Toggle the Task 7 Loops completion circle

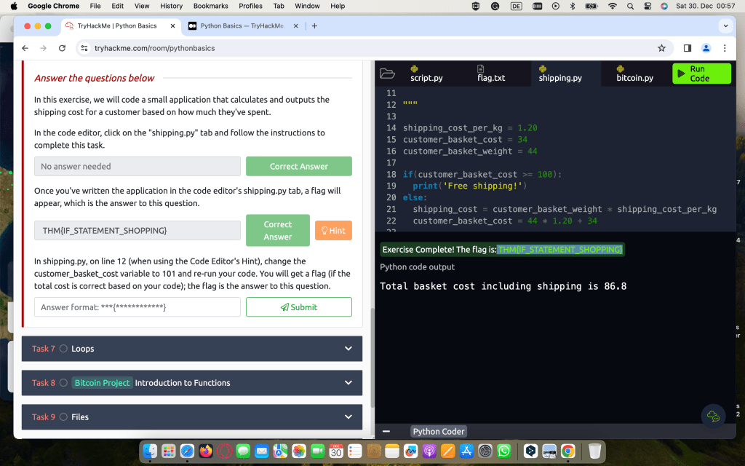63,349
